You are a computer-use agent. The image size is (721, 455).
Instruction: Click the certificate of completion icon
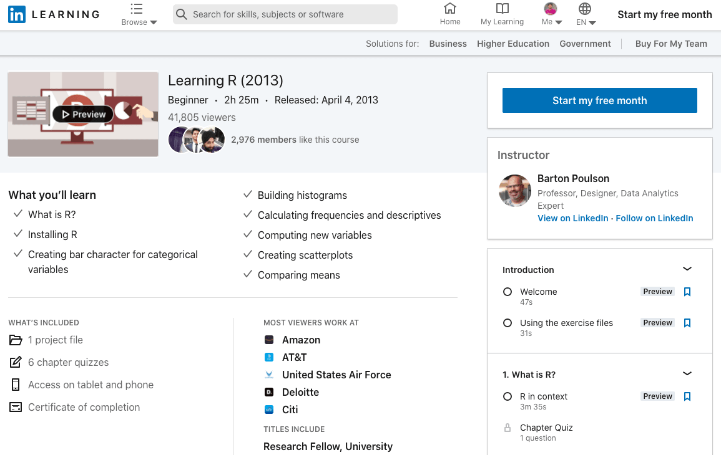coord(16,407)
